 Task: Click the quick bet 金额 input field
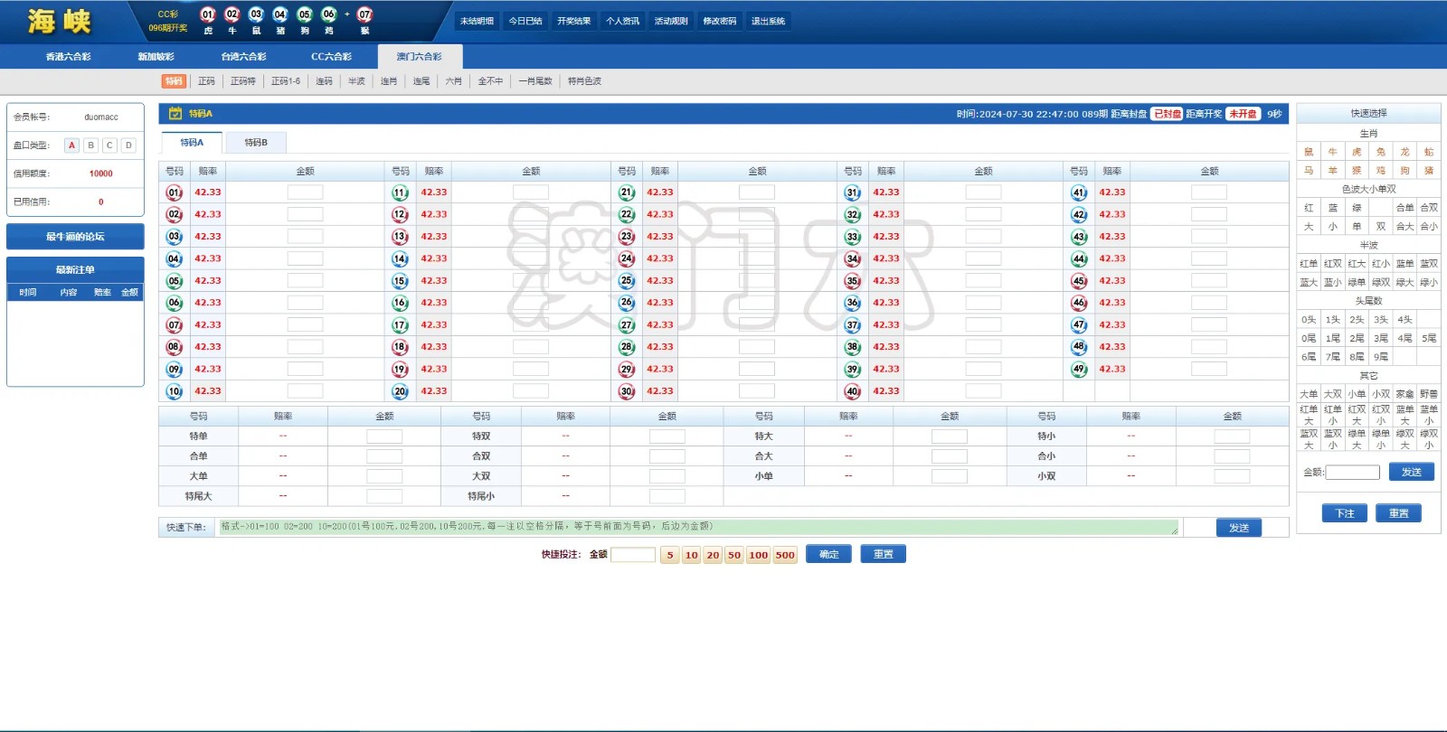[632, 555]
